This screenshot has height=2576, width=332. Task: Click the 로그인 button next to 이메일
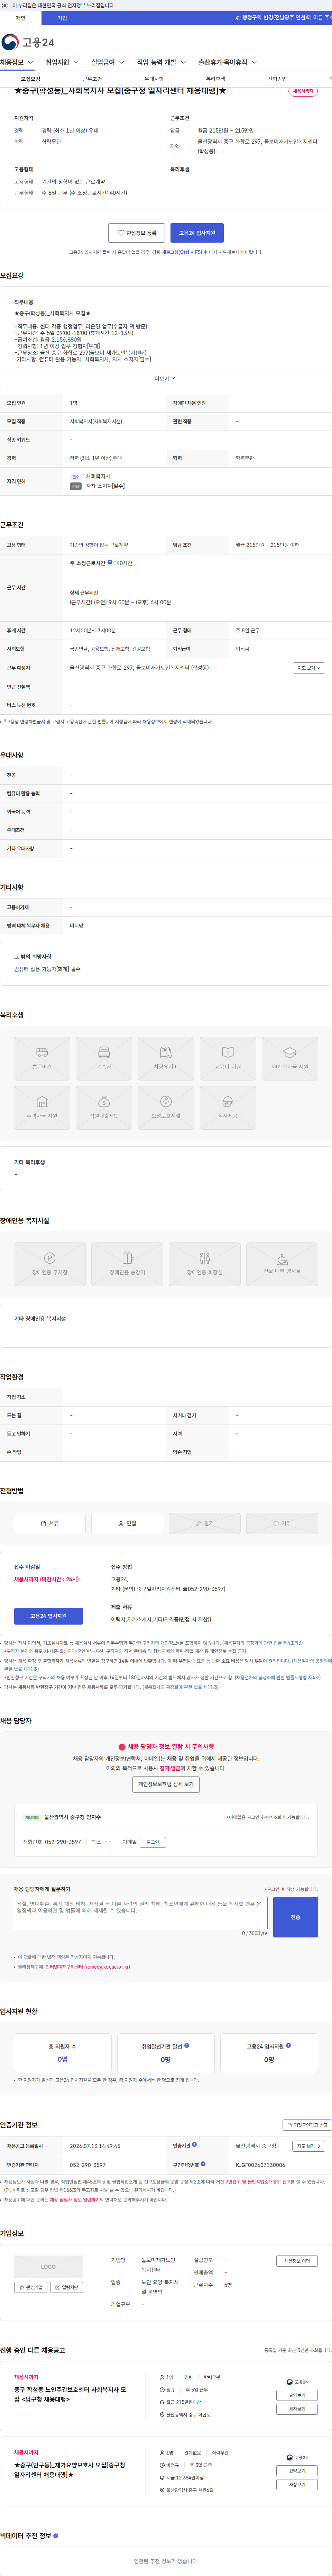pyautogui.click(x=153, y=1842)
